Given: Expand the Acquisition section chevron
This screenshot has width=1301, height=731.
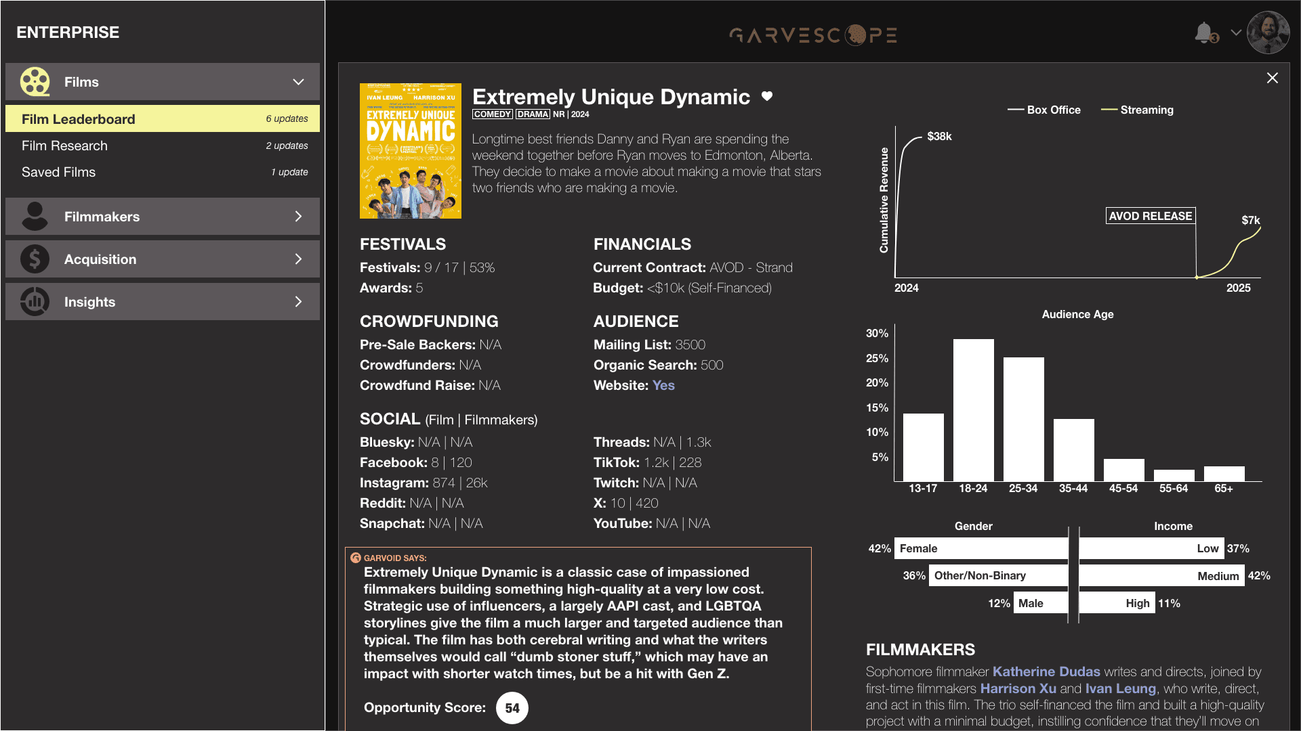Looking at the screenshot, I should click(298, 259).
